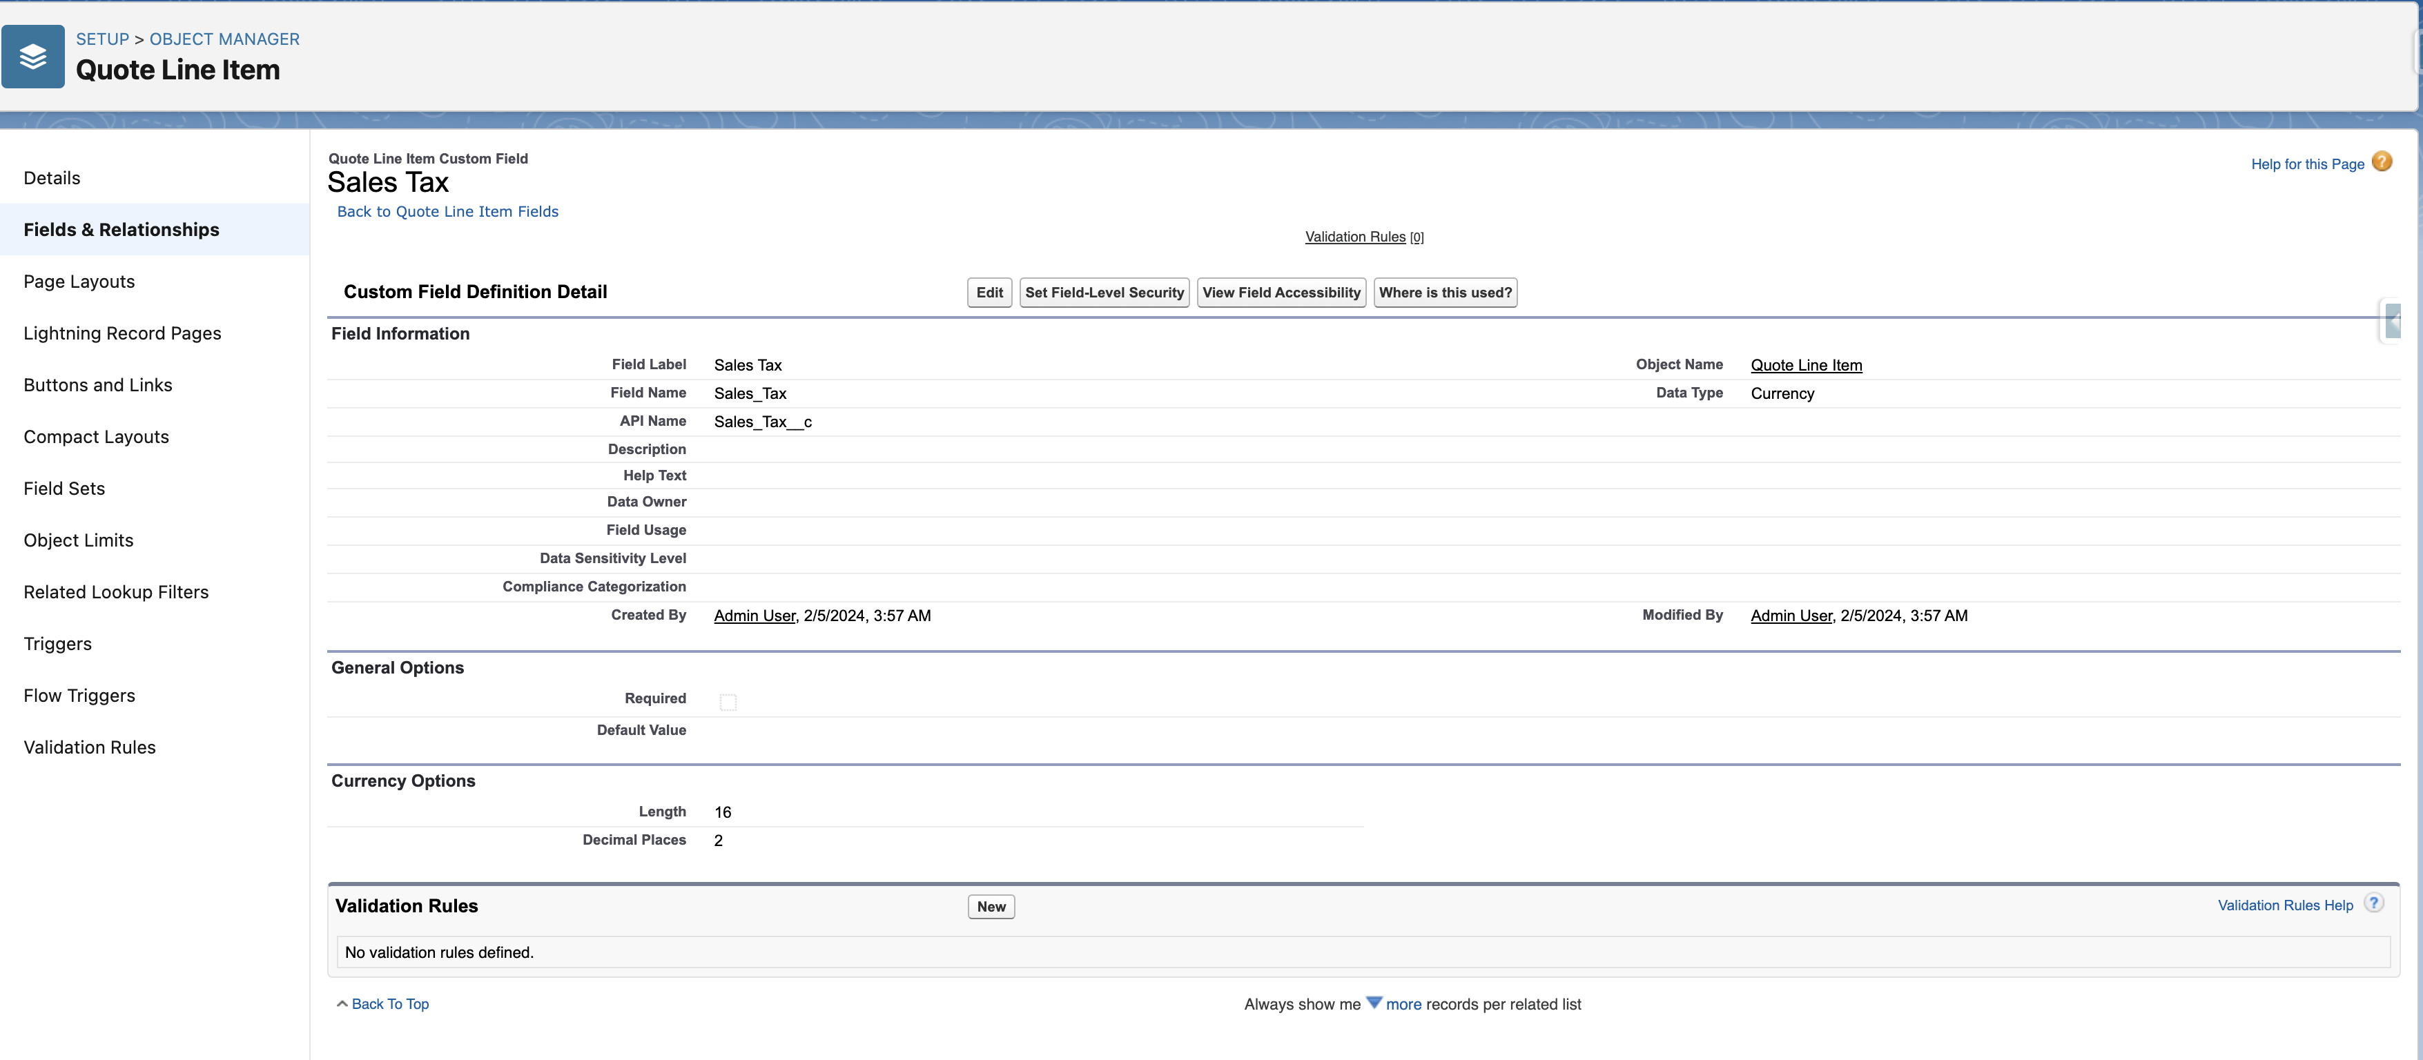
Task: Click Help for this Page link
Action: (x=2307, y=164)
